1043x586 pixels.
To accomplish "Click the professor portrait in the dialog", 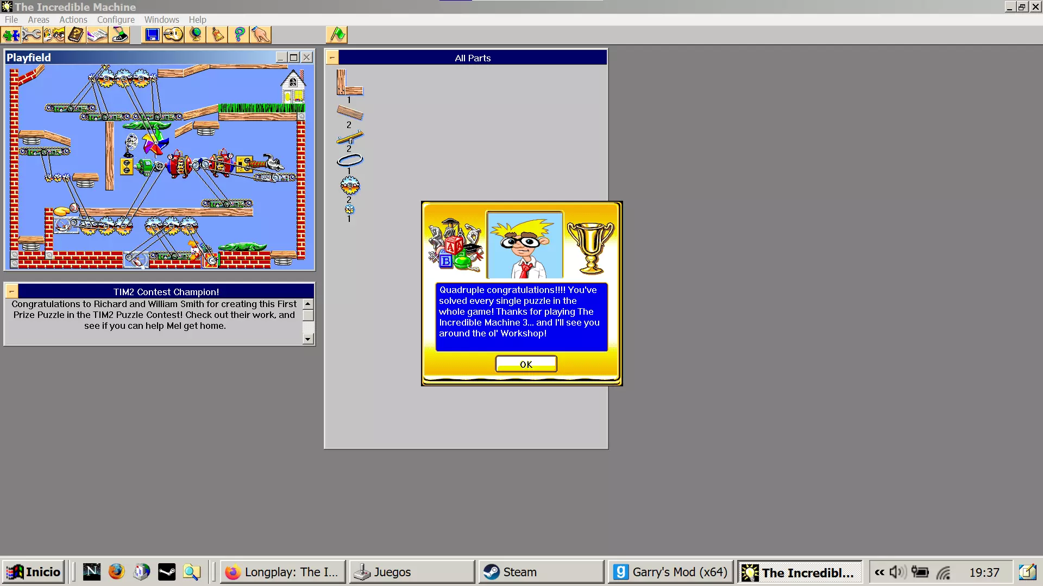I will coord(525,245).
